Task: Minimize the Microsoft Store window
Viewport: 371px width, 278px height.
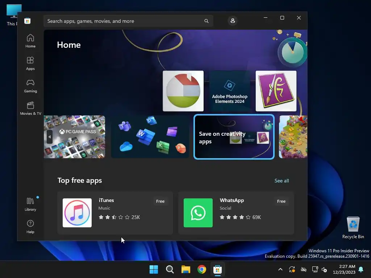Action: 266,18
